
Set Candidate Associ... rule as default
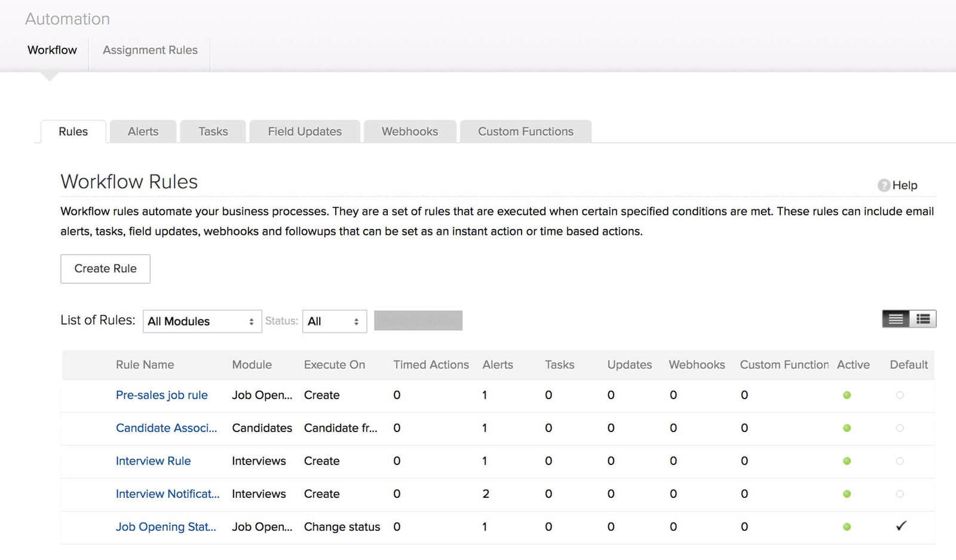click(x=900, y=428)
